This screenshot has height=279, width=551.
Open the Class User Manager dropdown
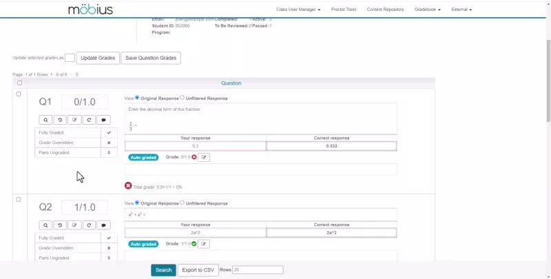click(x=298, y=10)
